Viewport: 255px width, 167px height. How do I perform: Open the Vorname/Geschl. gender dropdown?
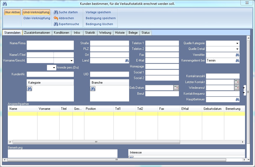[x=71, y=60]
